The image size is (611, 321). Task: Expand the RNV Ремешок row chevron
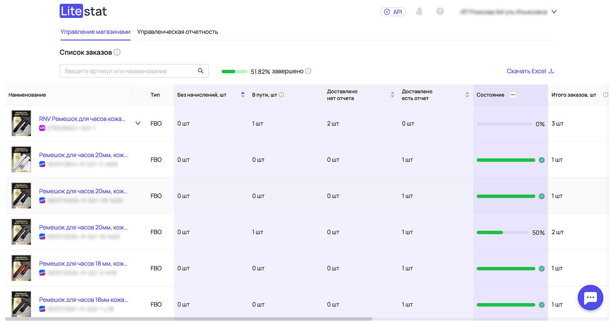tap(138, 123)
